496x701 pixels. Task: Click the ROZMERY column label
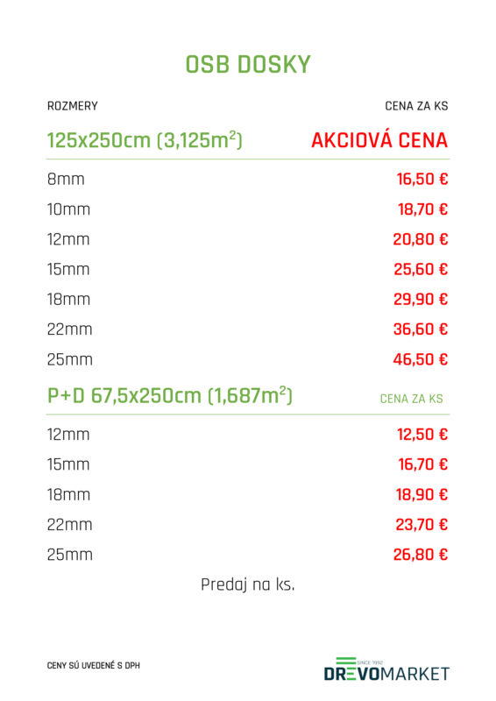(73, 106)
